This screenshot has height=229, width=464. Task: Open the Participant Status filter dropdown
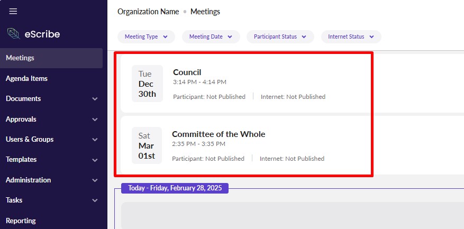(280, 36)
